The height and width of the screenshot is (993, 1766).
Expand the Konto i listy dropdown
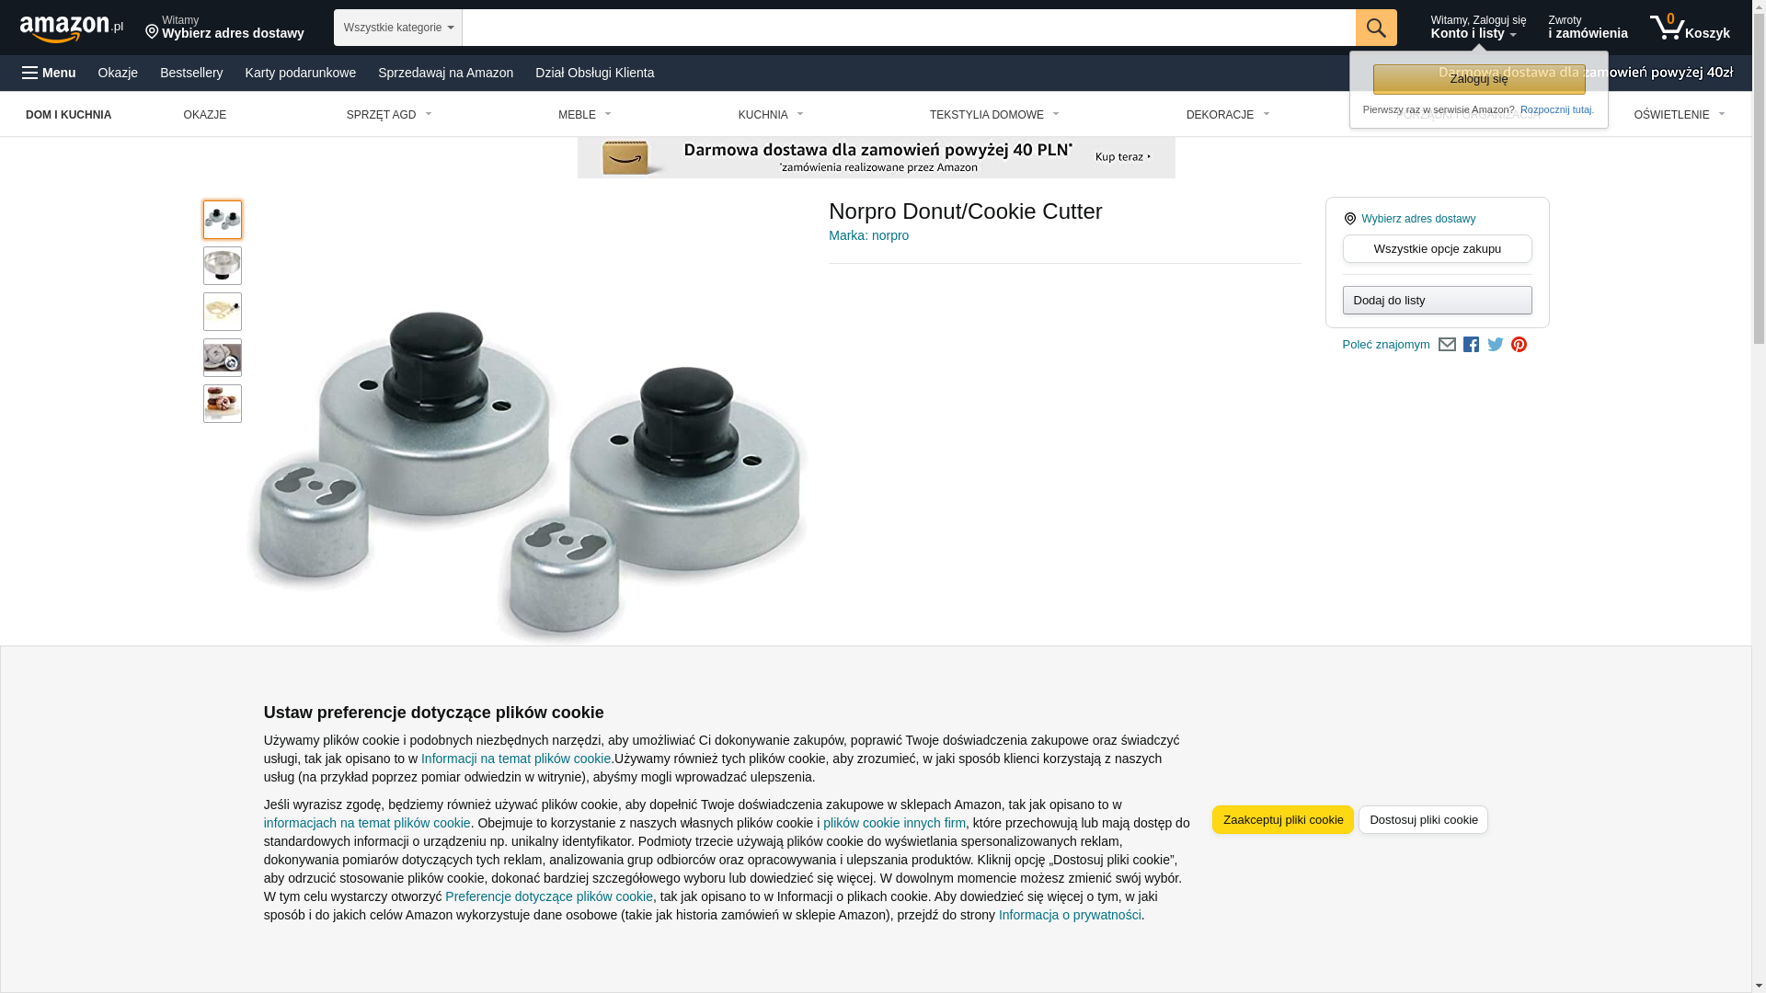tap(1477, 28)
